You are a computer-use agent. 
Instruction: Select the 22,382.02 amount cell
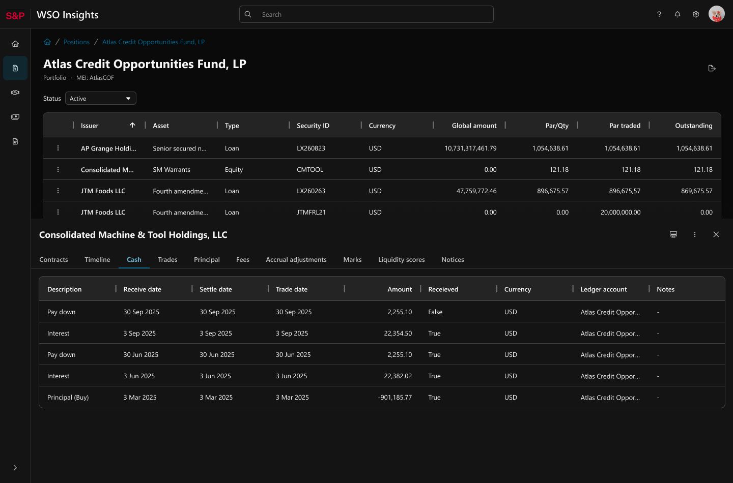click(x=398, y=376)
